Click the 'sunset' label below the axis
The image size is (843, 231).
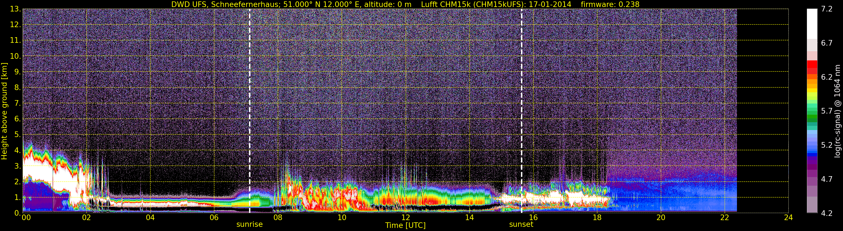(521, 225)
